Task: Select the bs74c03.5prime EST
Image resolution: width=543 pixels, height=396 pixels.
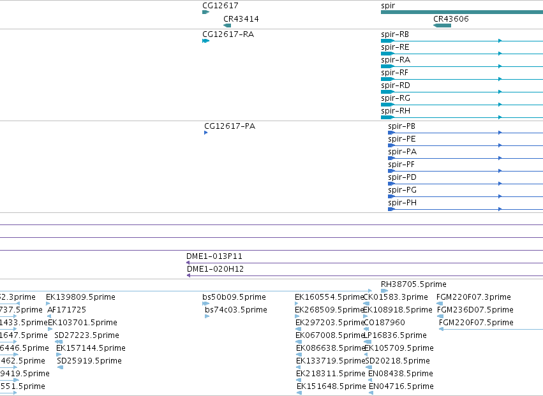Action: pos(207,316)
